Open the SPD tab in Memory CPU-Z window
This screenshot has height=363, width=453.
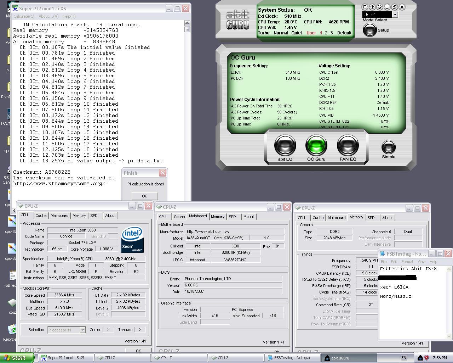[x=371, y=218]
